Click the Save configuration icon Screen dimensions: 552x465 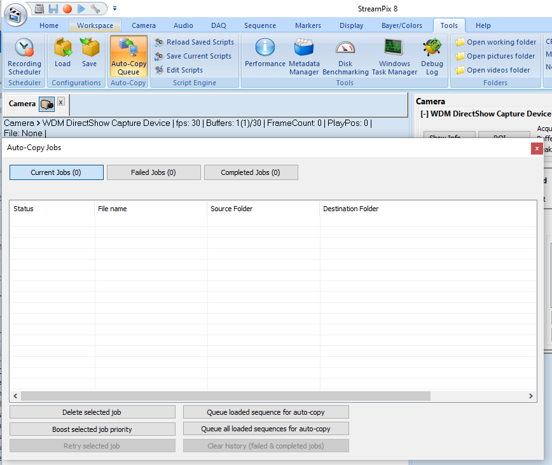pos(90,53)
